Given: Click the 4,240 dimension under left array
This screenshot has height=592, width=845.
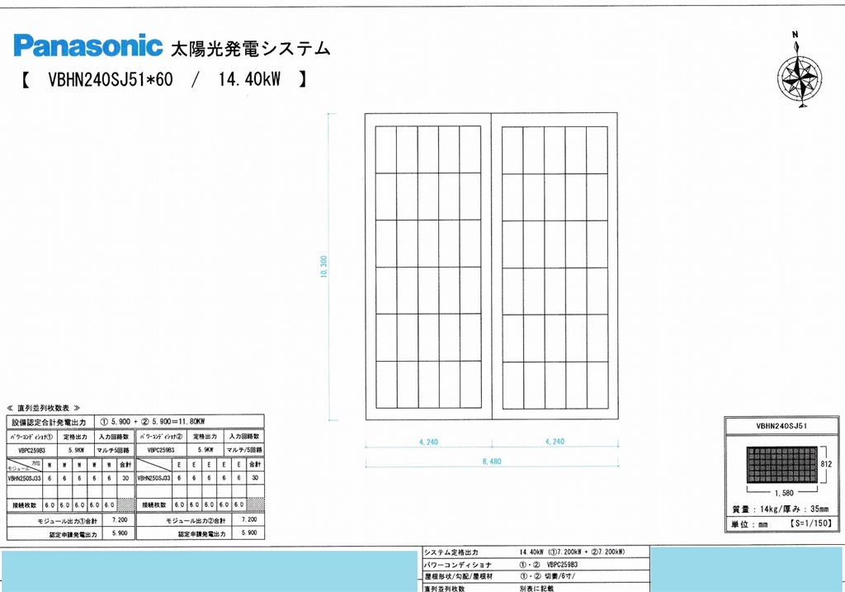Looking at the screenshot, I should 428,442.
